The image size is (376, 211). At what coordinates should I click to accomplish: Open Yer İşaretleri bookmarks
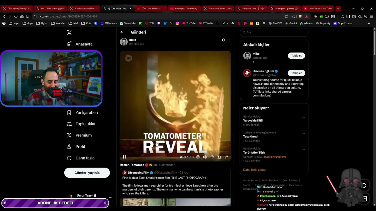pyautogui.click(x=82, y=113)
